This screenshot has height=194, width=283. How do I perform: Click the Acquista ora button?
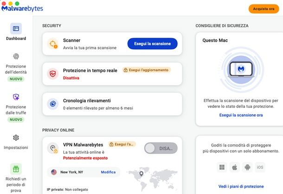click(x=264, y=9)
